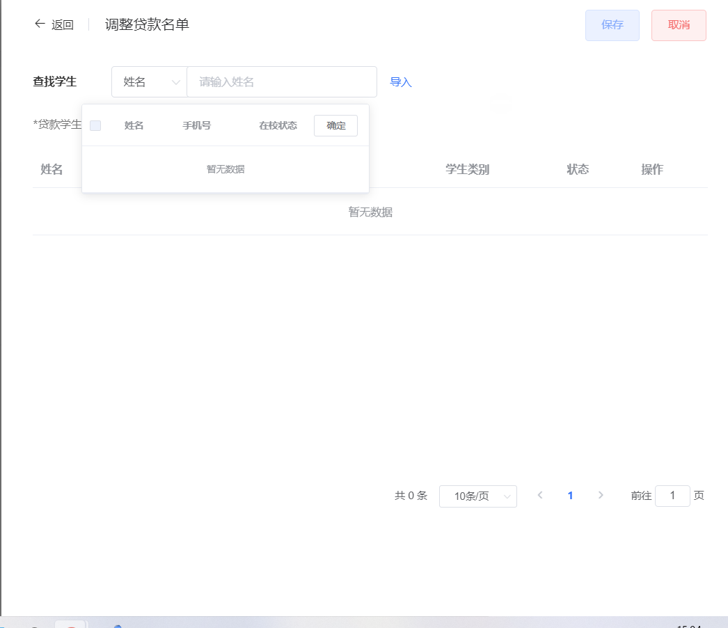The image size is (728, 628).
Task: Click the next page arrow in pagination
Action: pos(601,495)
